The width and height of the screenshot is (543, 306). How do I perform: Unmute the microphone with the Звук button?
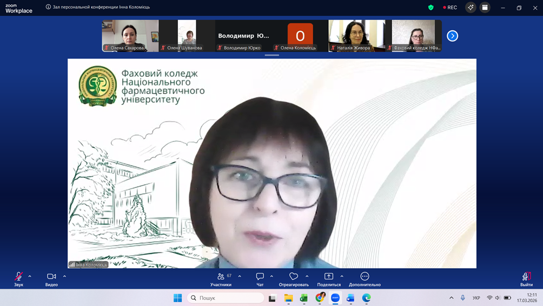[x=18, y=277]
